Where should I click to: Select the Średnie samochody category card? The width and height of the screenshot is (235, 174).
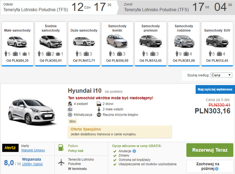[51, 44]
